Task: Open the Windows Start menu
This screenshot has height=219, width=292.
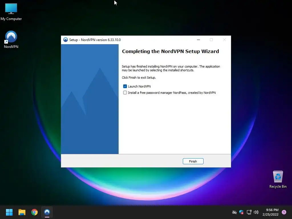Action: (x=9, y=212)
